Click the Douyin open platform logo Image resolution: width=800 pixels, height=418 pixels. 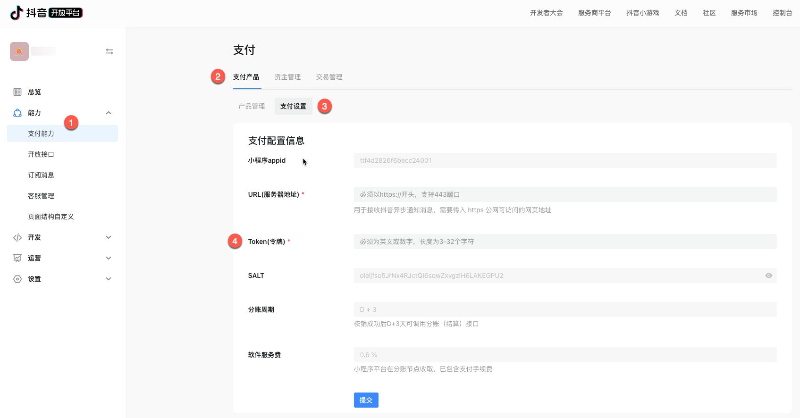pos(46,13)
